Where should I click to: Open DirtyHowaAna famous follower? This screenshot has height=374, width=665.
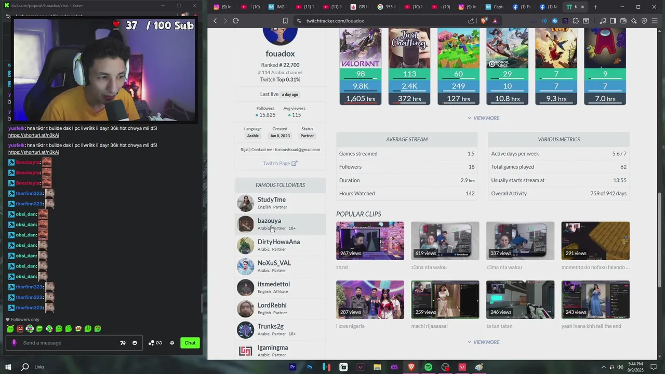pyautogui.click(x=280, y=245)
